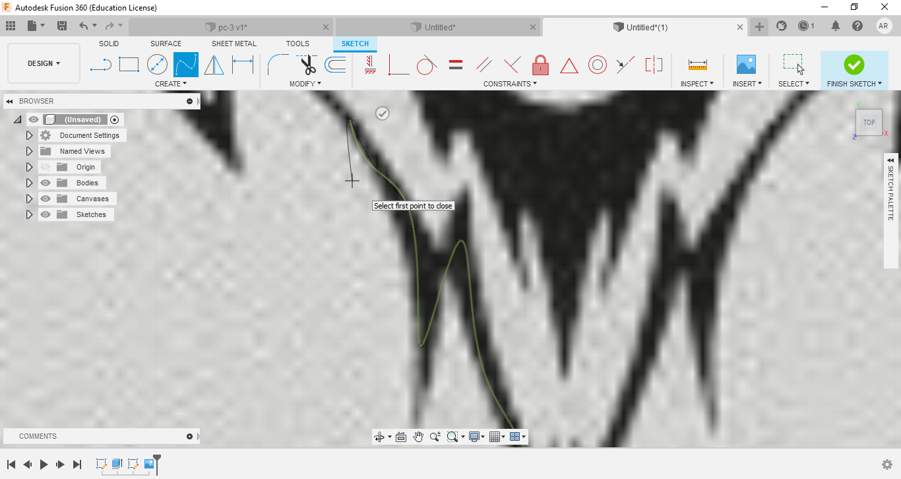Redo the last undone action
This screenshot has height=479, width=901.
pos(109,26)
